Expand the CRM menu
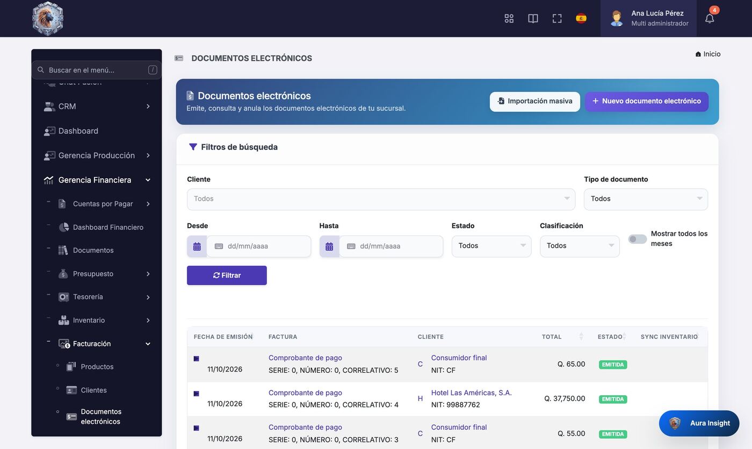Image resolution: width=752 pixels, height=449 pixels. pos(97,106)
